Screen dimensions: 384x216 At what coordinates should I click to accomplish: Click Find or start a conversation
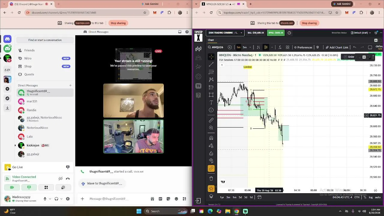click(45, 40)
